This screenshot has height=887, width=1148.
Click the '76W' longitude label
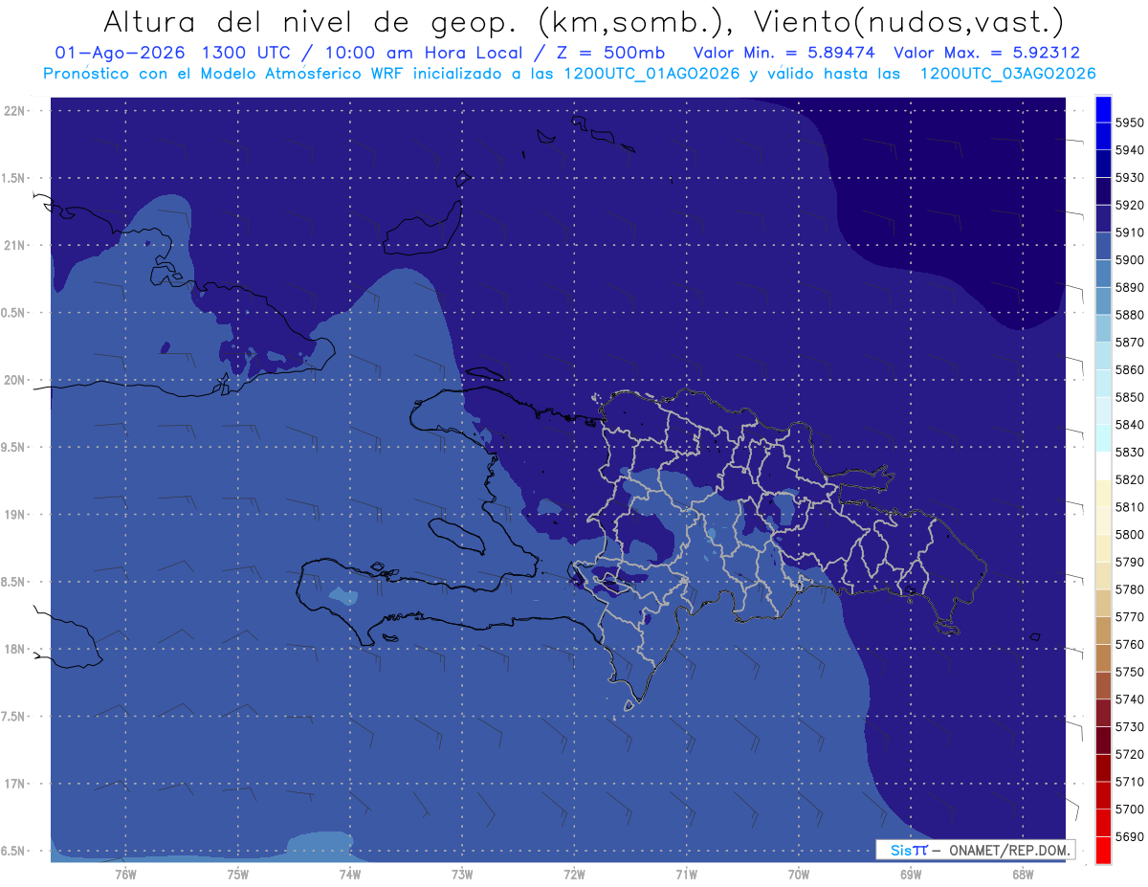pos(125,875)
